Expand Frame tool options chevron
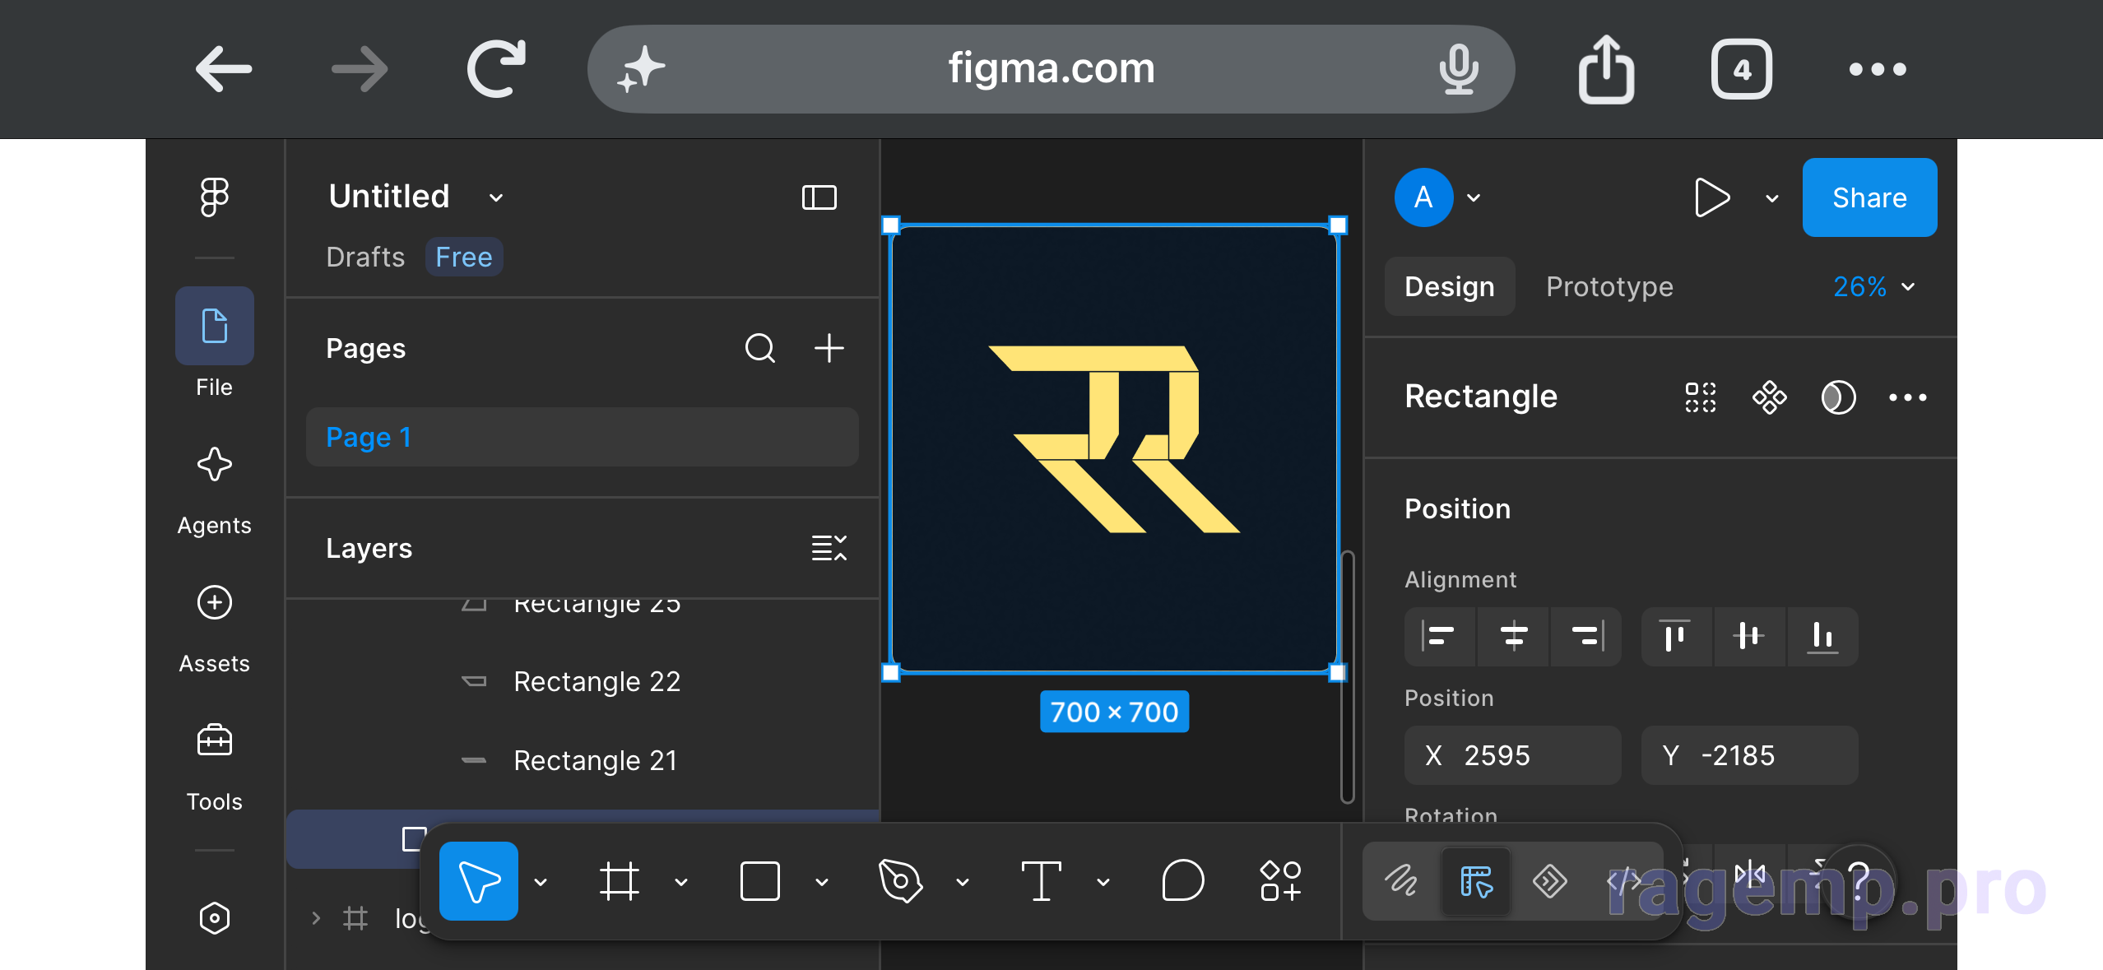The width and height of the screenshot is (2103, 970). pyautogui.click(x=680, y=882)
